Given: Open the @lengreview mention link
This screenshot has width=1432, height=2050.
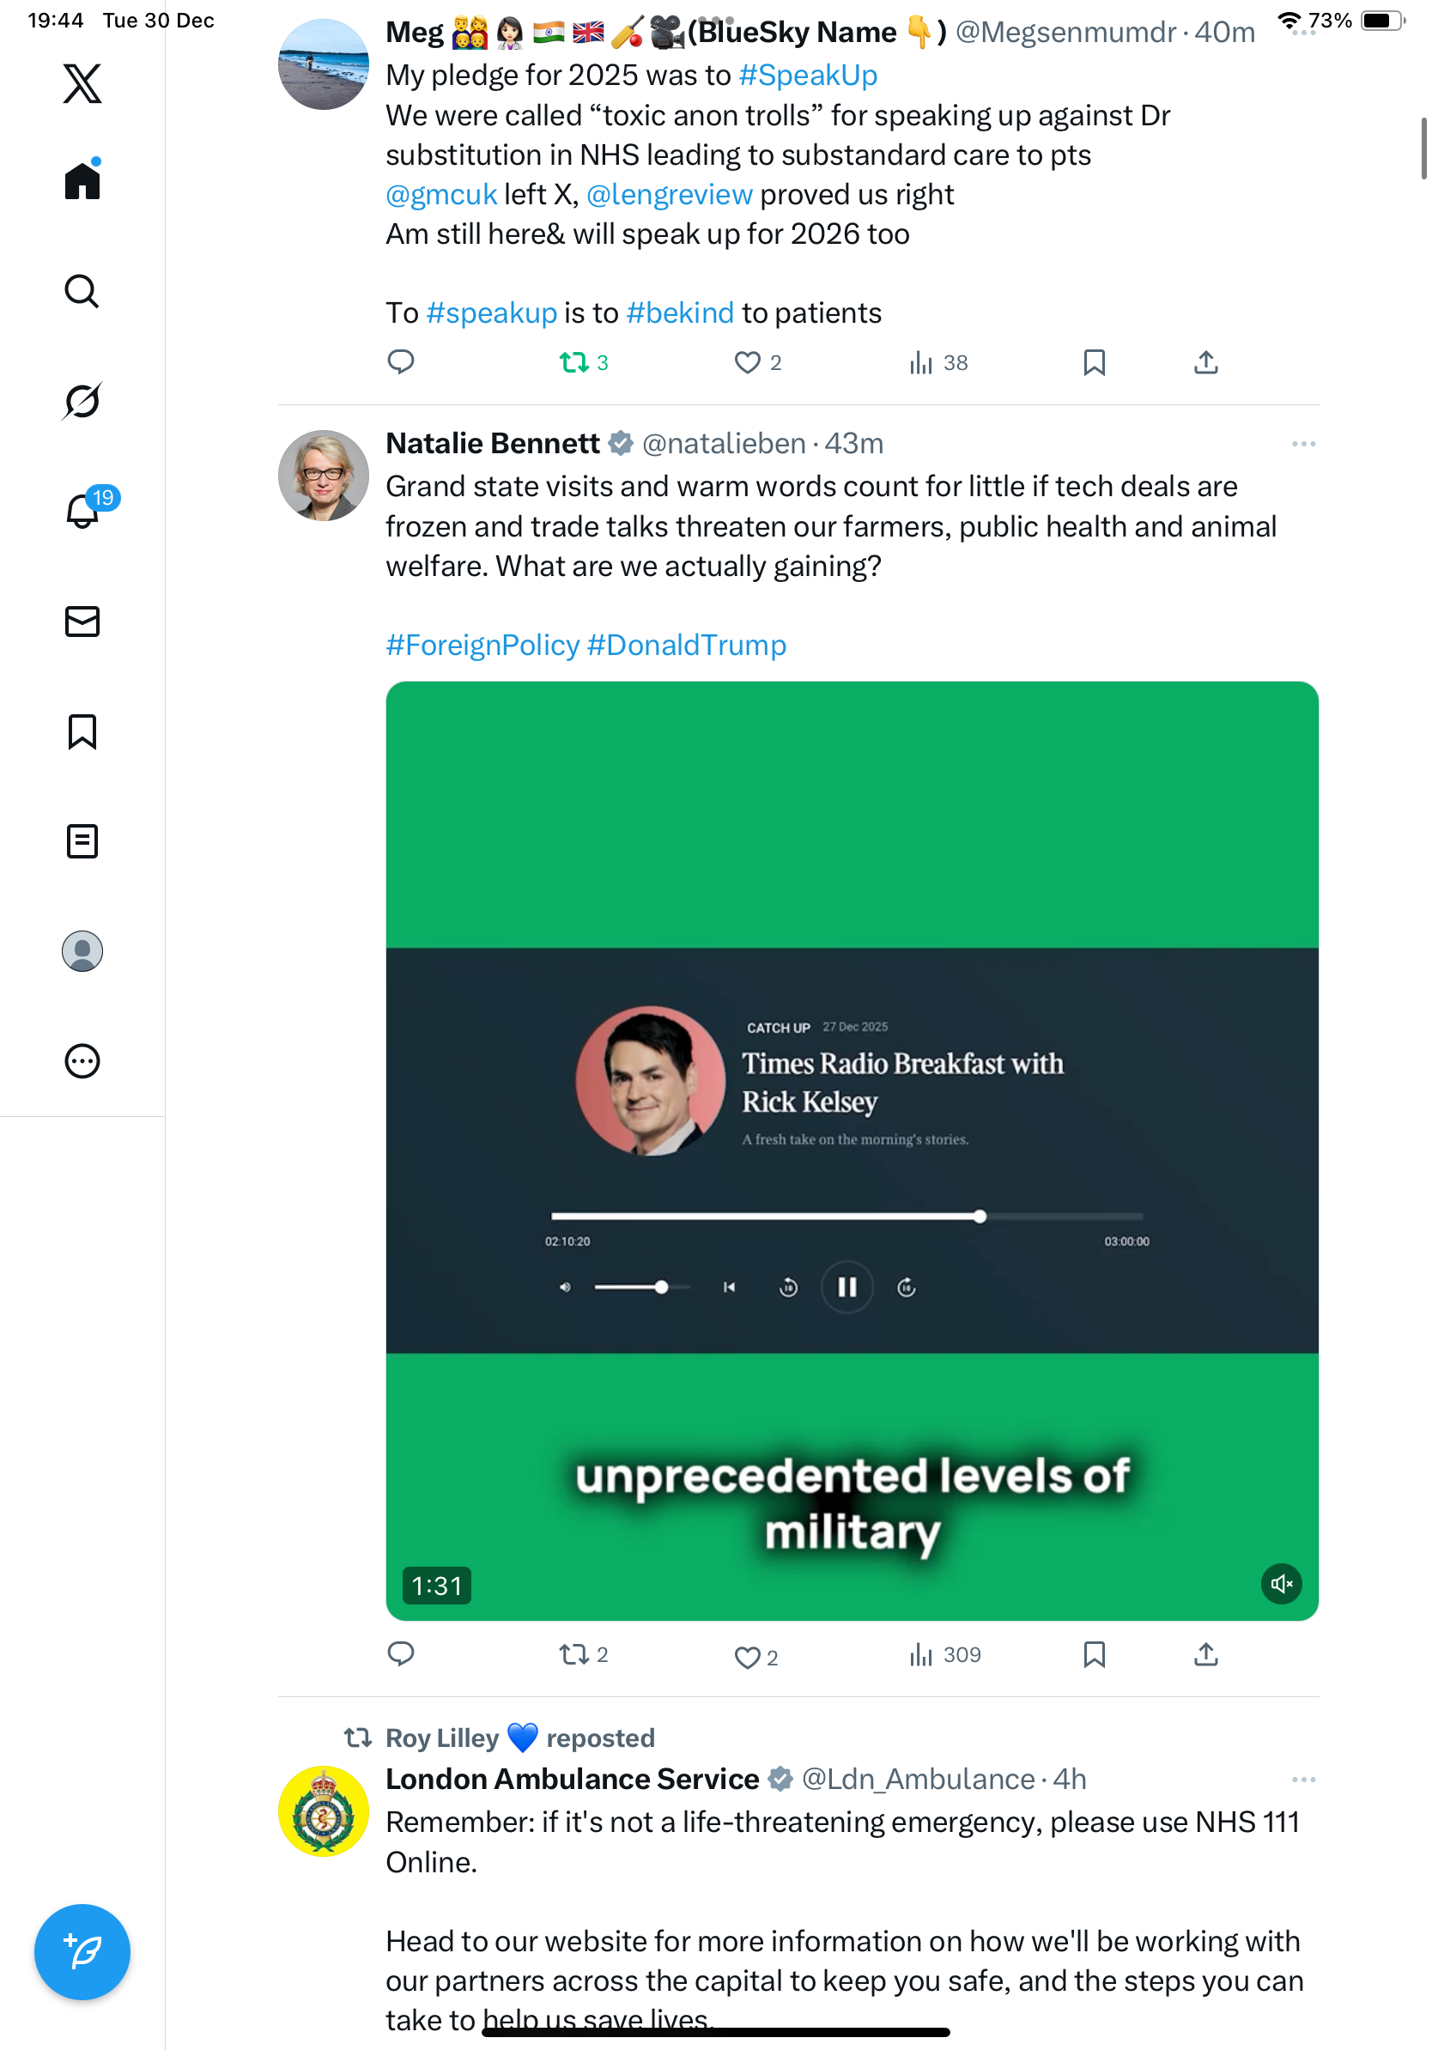Looking at the screenshot, I should click(x=669, y=195).
